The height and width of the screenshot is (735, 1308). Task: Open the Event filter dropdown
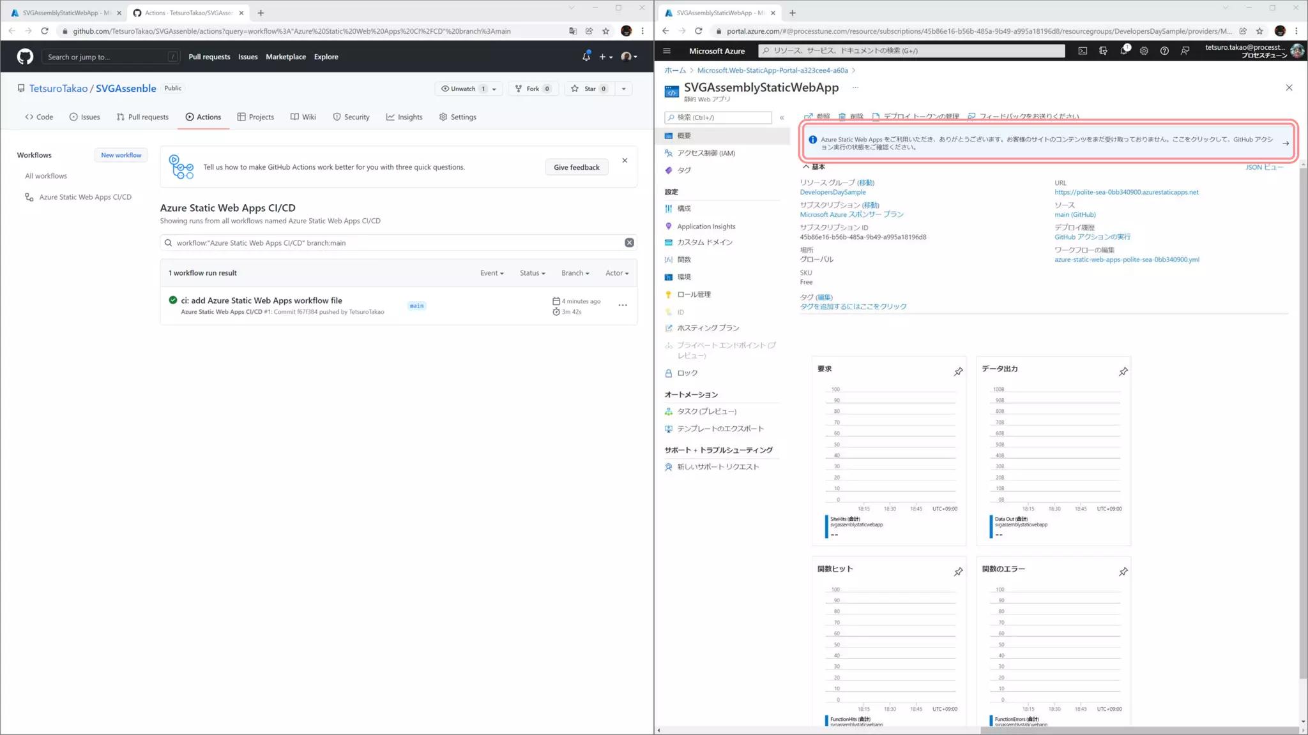pos(492,273)
